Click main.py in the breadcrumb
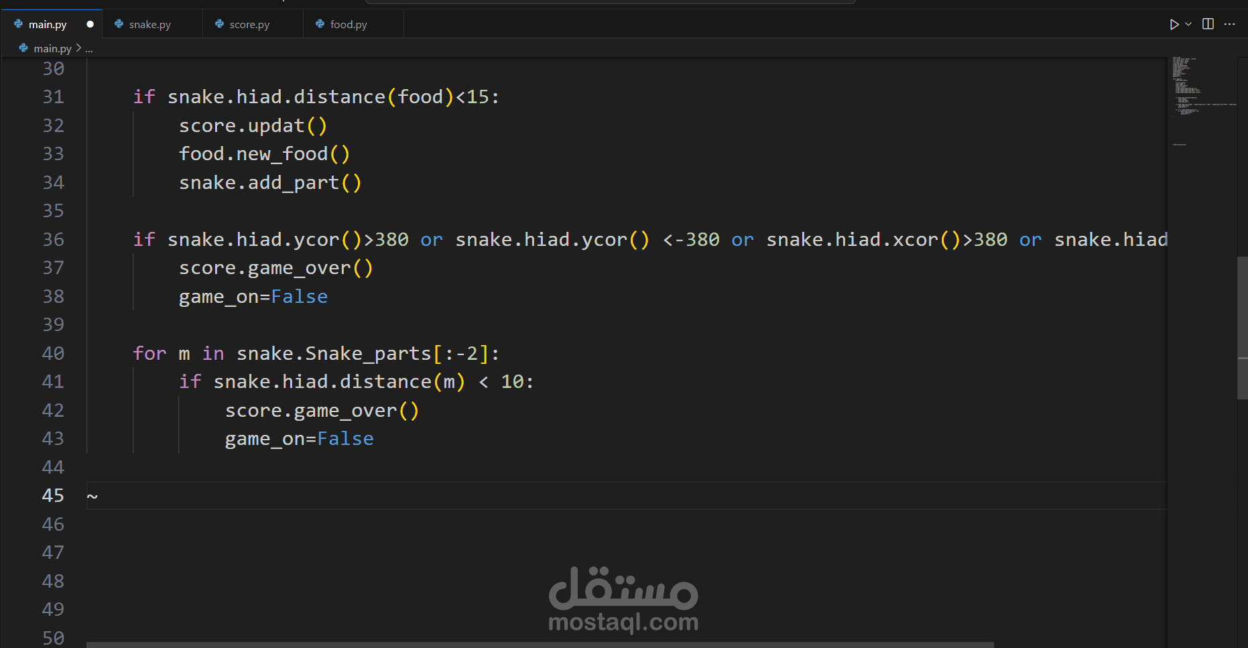The height and width of the screenshot is (648, 1248). pyautogui.click(x=52, y=48)
